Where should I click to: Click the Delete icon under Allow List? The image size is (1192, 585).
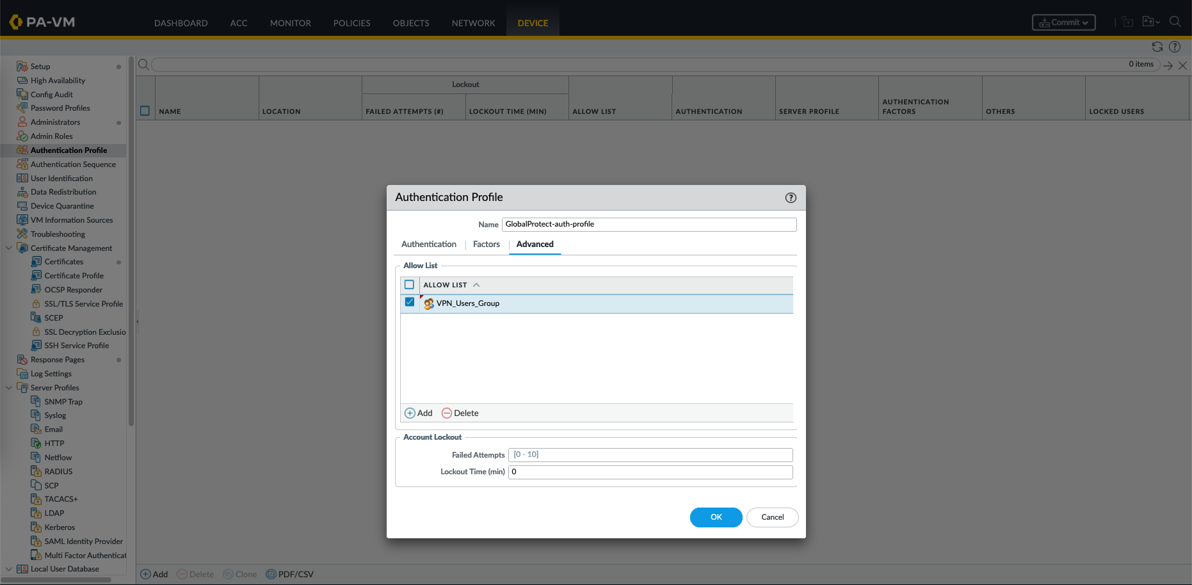coord(447,413)
